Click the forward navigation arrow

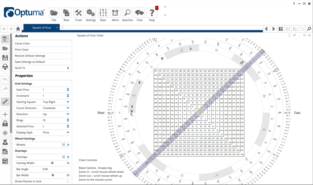tap(11, 29)
